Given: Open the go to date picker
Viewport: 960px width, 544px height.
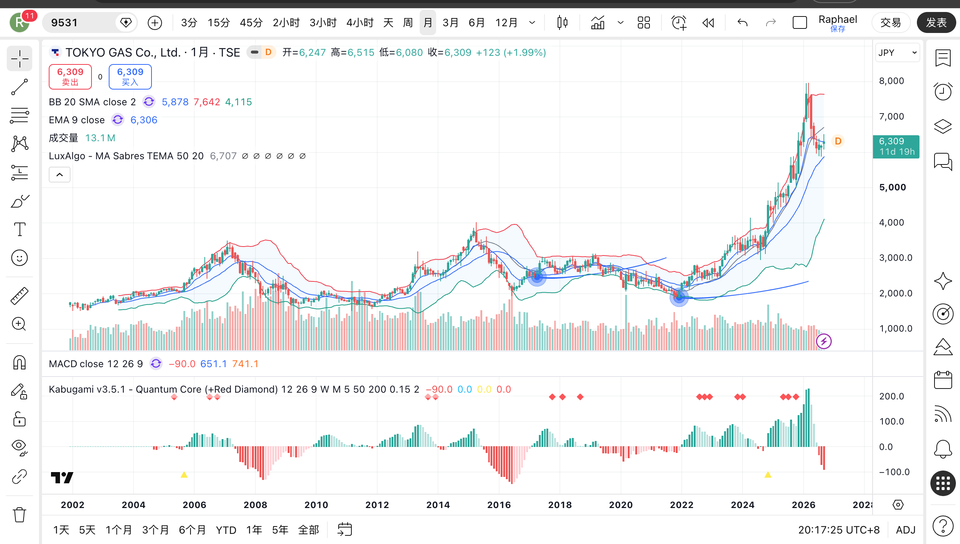Looking at the screenshot, I should tap(345, 530).
